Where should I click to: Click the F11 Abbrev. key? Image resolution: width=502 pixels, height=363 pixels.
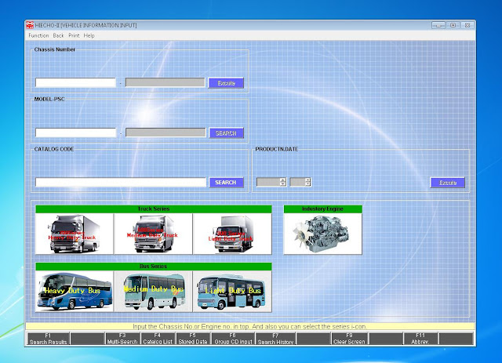pyautogui.click(x=420, y=339)
